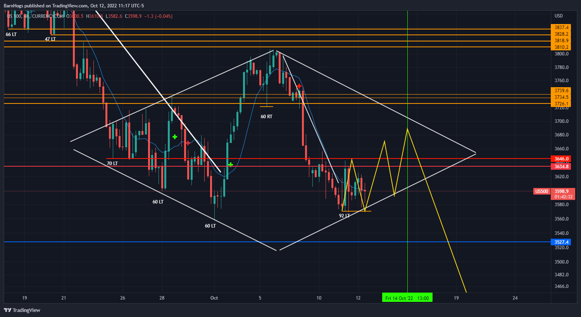Click the orange 3810.2 price label
Viewport: 581px width, 317px height.
[x=561, y=47]
